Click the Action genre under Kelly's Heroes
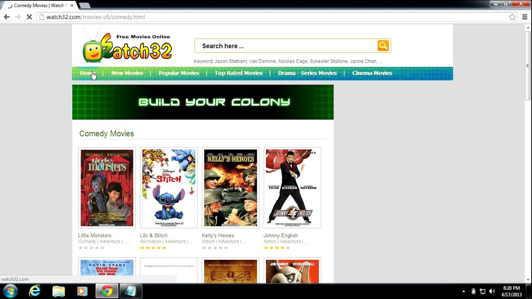Screen dimensions: 532x299 coord(208,241)
